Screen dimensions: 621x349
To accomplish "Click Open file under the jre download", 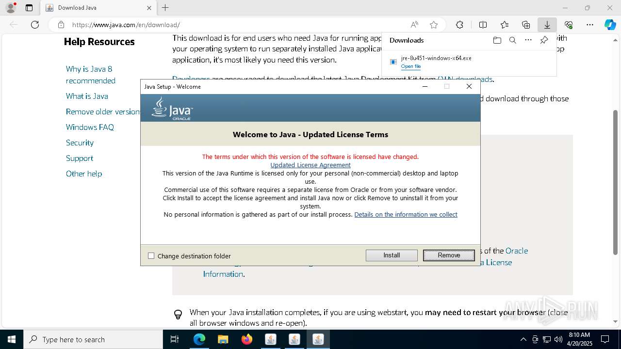I will [x=411, y=66].
